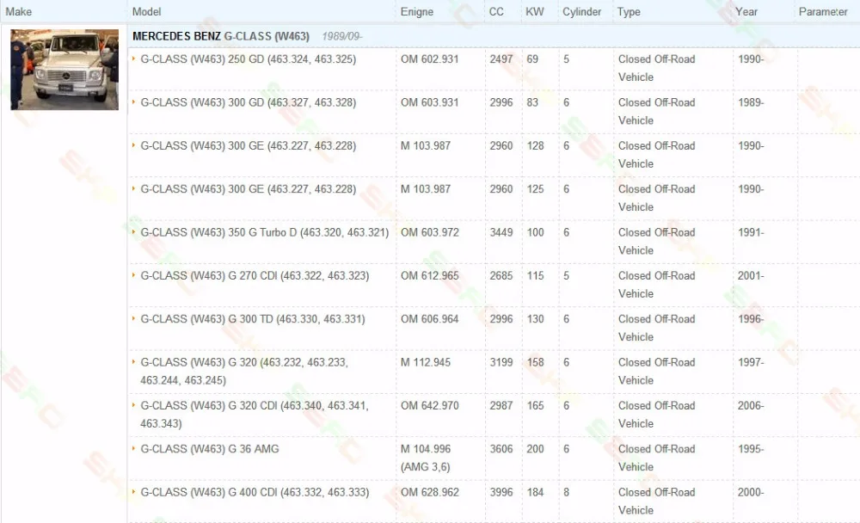Select the year 1989- cell
Image resolution: width=860 pixels, height=523 pixels.
(x=751, y=102)
